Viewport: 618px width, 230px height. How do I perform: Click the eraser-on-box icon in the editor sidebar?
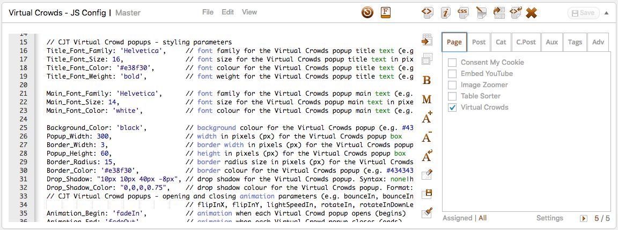pyautogui.click(x=426, y=174)
